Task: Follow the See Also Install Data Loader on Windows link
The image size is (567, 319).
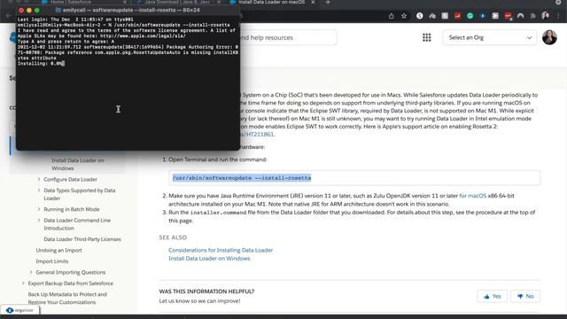Action: 209,258
